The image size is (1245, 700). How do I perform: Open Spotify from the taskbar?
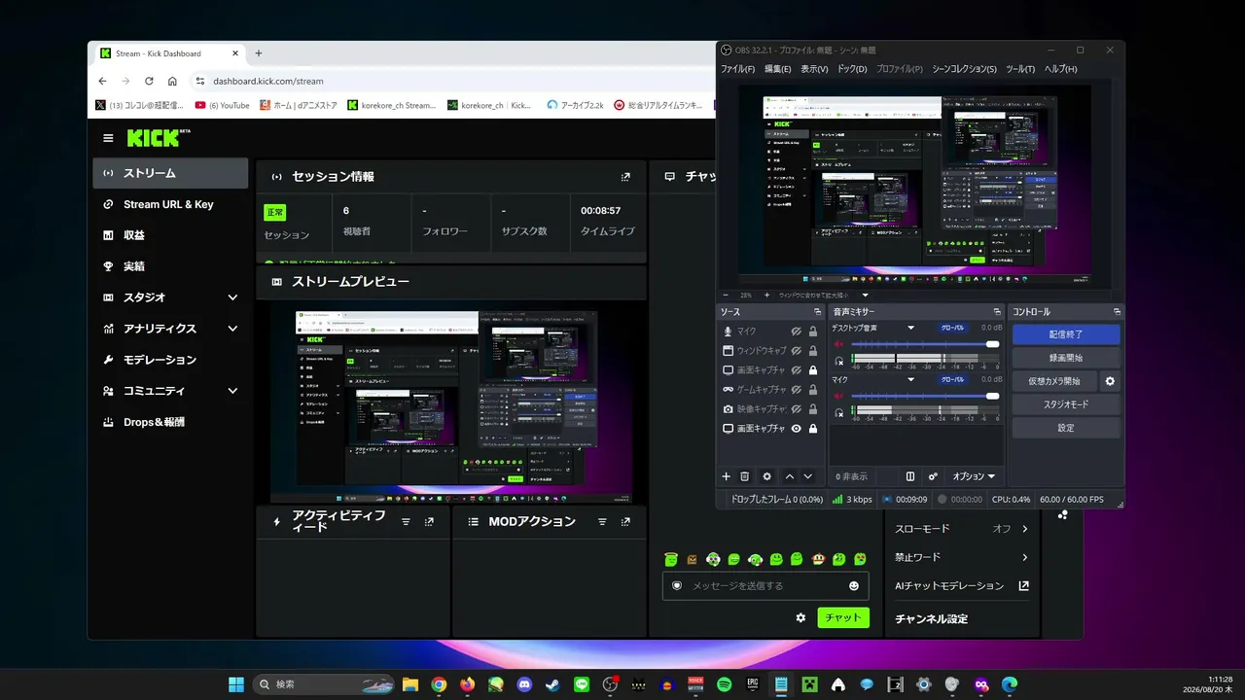tap(724, 684)
